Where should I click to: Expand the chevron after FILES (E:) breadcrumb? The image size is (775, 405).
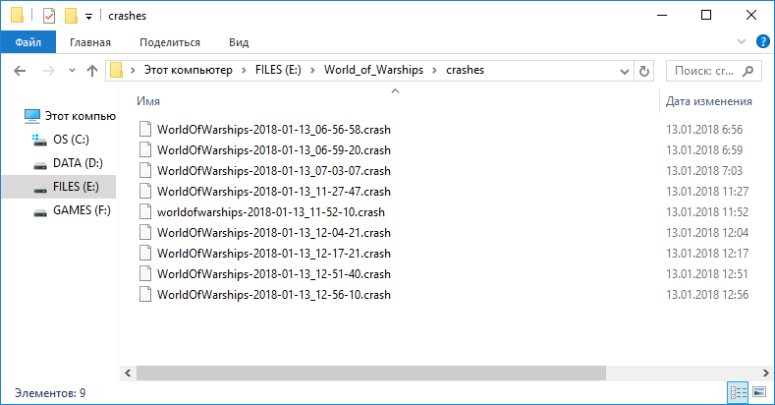(x=313, y=71)
